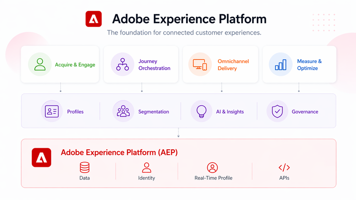Click the Segmentation people group icon
Viewport: 356px width, 200px height.
[x=123, y=111]
